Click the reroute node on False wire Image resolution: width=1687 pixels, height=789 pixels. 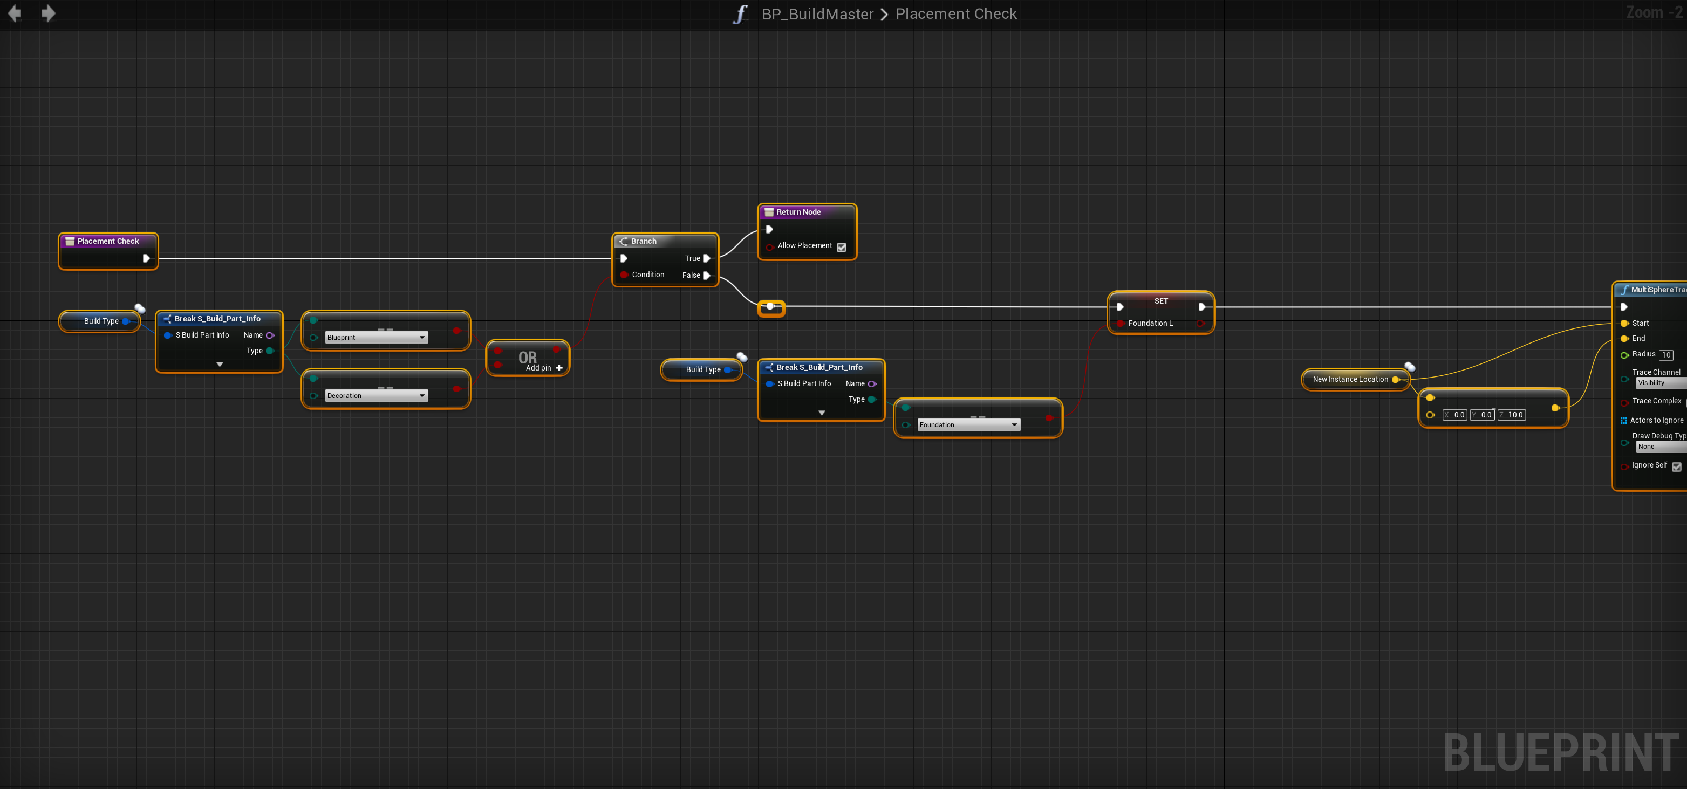(770, 306)
